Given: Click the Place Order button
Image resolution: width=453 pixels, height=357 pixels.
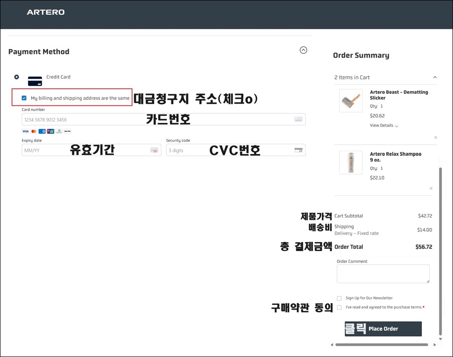Looking at the screenshot, I should pos(383,329).
